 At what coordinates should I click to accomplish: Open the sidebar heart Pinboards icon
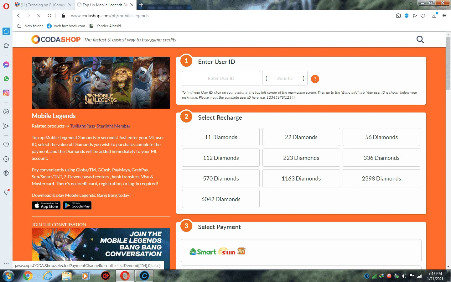point(6,145)
